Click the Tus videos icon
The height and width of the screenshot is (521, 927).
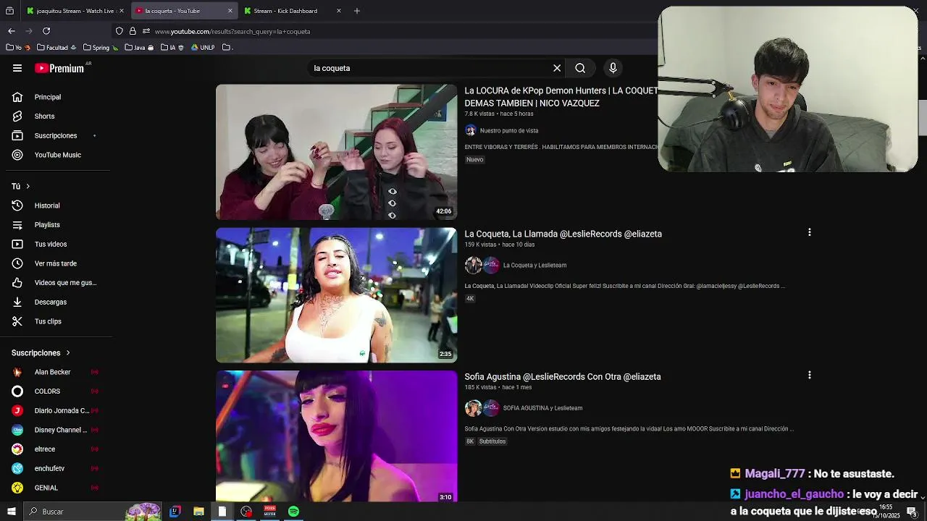17,244
